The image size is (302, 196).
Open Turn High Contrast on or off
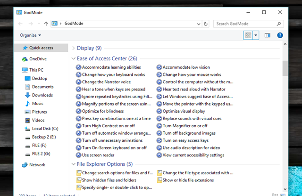(108, 126)
